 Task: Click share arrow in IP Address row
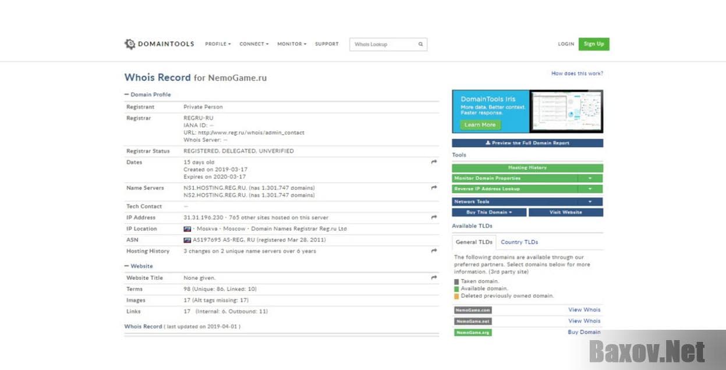tap(434, 218)
